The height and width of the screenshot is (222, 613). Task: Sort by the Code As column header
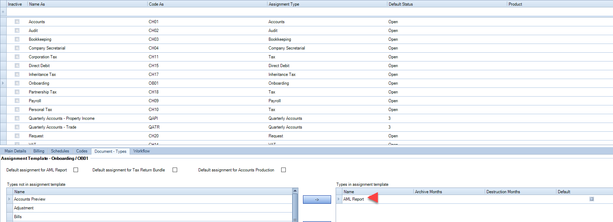[207, 4]
